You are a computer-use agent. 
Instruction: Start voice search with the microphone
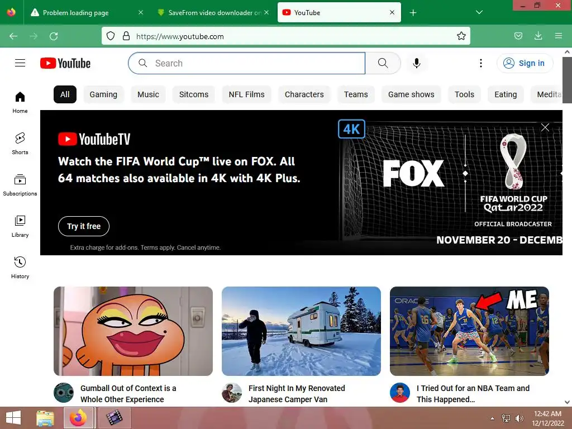[x=417, y=63]
